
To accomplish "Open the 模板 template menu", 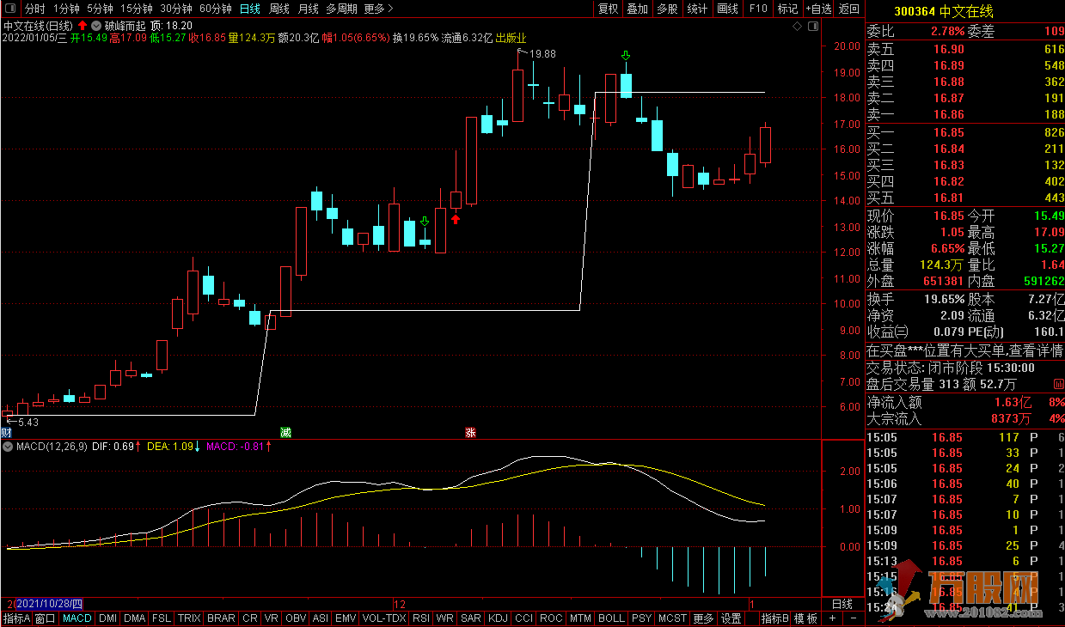I will click(805, 618).
